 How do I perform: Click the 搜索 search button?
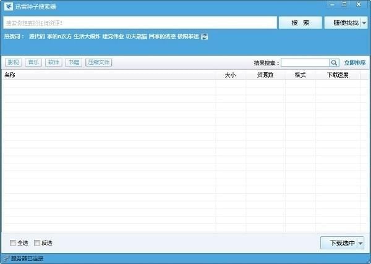pyautogui.click(x=301, y=23)
